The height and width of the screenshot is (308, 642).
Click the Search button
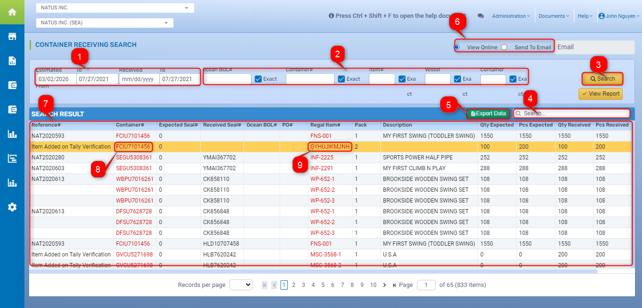click(x=603, y=79)
